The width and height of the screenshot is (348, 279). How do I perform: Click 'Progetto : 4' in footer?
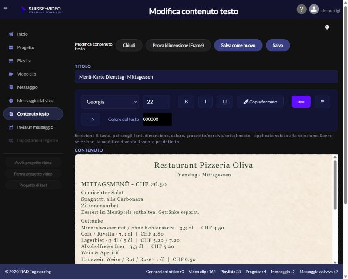click(256, 272)
